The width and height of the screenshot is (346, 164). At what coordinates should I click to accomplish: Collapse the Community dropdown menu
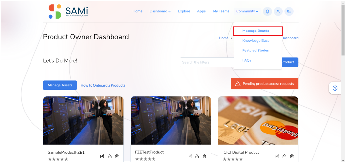247,11
